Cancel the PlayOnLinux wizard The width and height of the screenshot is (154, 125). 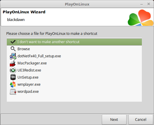pyautogui.click(x=141, y=119)
